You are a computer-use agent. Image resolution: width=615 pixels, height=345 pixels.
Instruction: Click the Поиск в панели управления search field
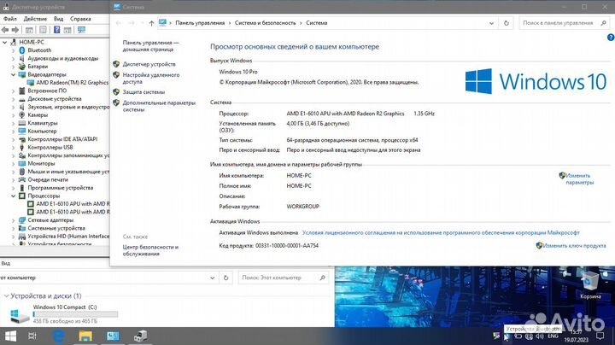pyautogui.click(x=564, y=23)
